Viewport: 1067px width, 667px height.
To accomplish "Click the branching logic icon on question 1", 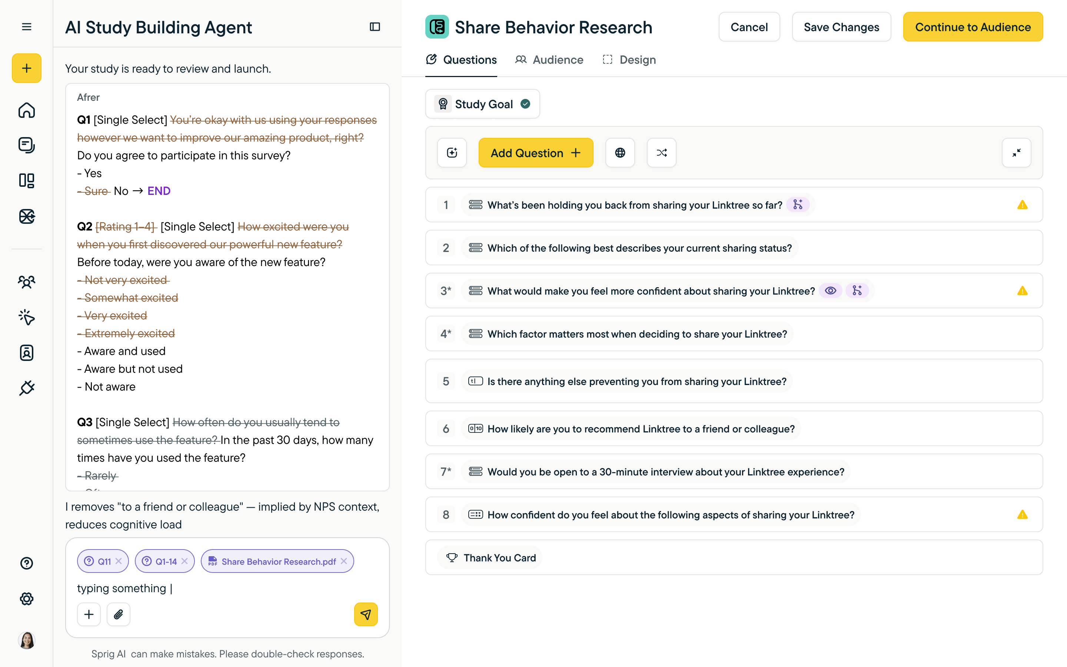I will pos(798,205).
